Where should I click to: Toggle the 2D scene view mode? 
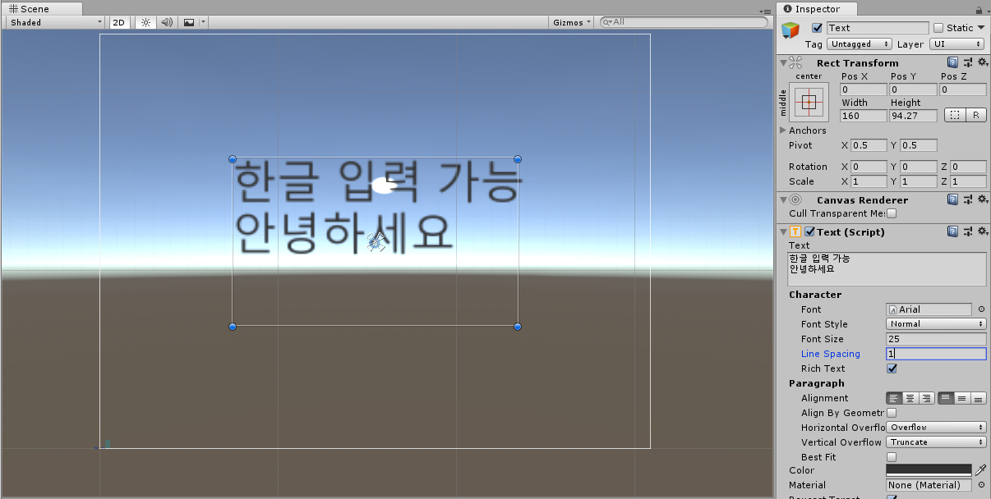coord(119,22)
